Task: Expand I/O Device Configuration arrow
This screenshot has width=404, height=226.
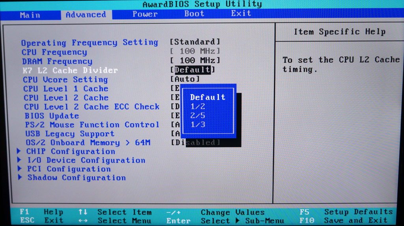Action: 19,160
